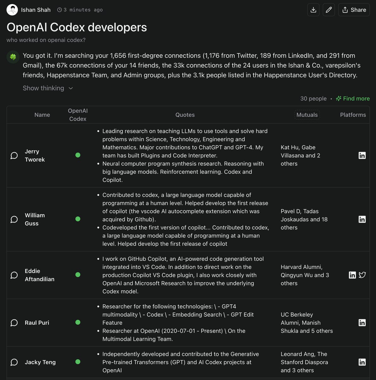Open chat bubble for William Guss

pyautogui.click(x=14, y=219)
